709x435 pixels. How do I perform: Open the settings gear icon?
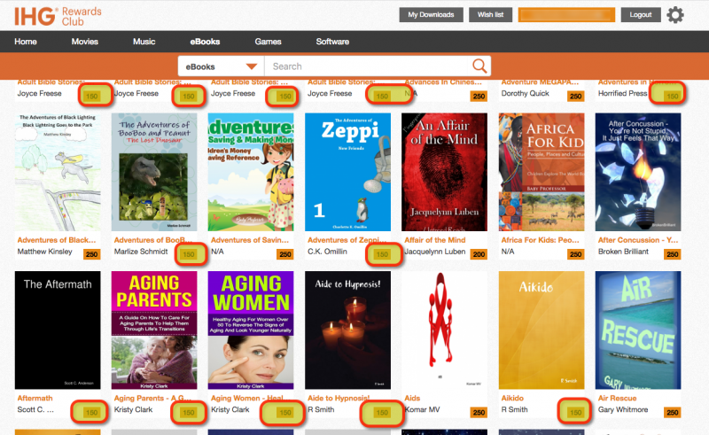coord(675,15)
